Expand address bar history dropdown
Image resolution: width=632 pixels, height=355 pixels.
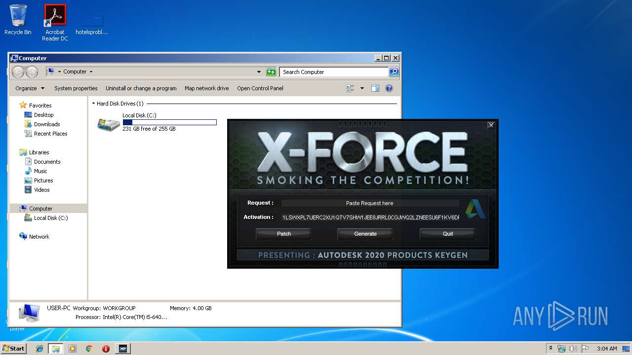point(259,72)
